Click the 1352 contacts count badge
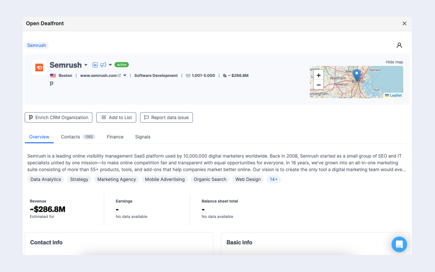Image resolution: width=435 pixels, height=272 pixels. pyautogui.click(x=89, y=137)
